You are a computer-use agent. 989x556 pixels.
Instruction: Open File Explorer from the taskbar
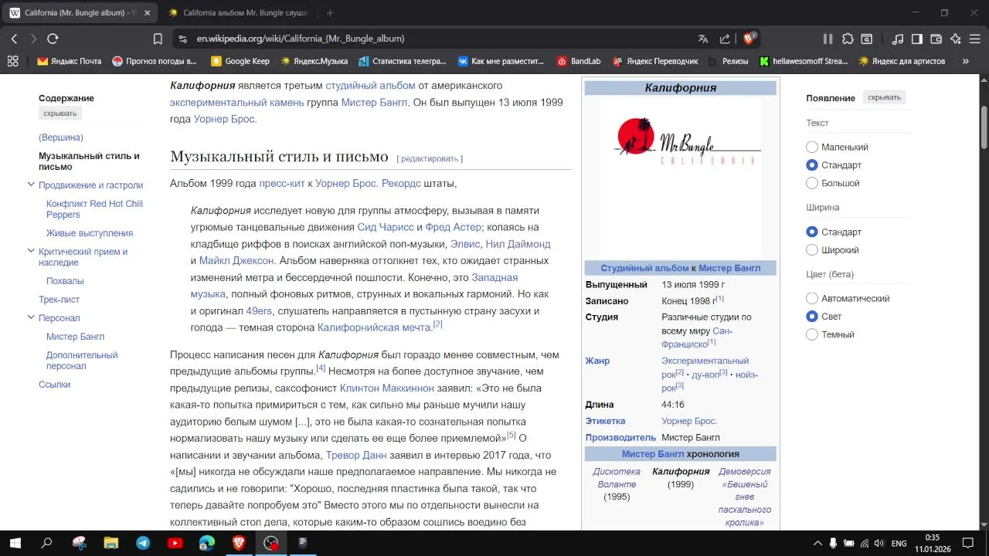pyautogui.click(x=110, y=543)
